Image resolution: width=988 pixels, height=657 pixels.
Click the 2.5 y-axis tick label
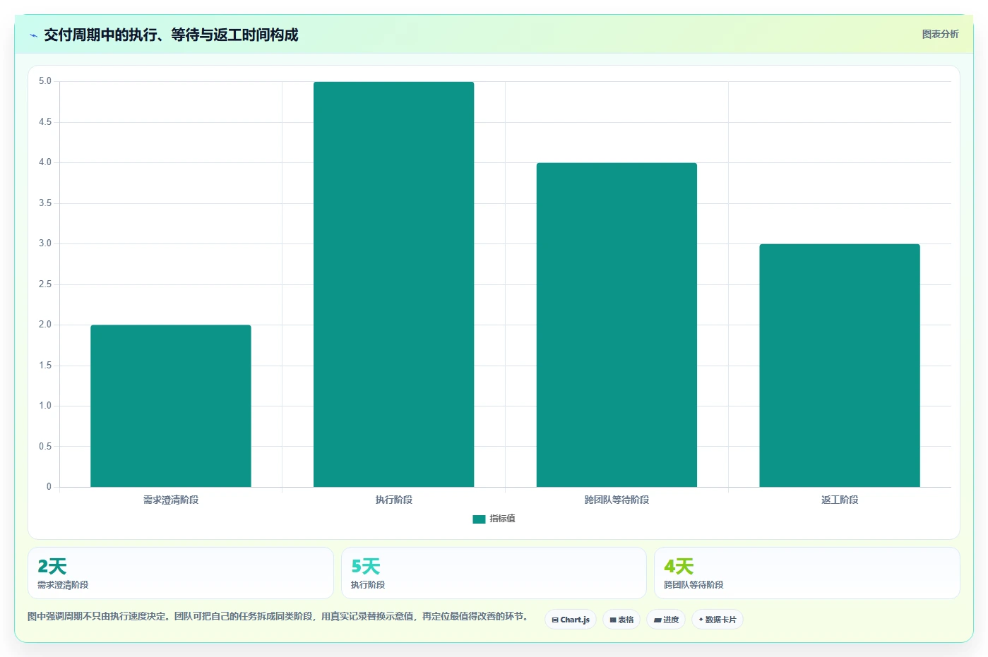(x=45, y=284)
